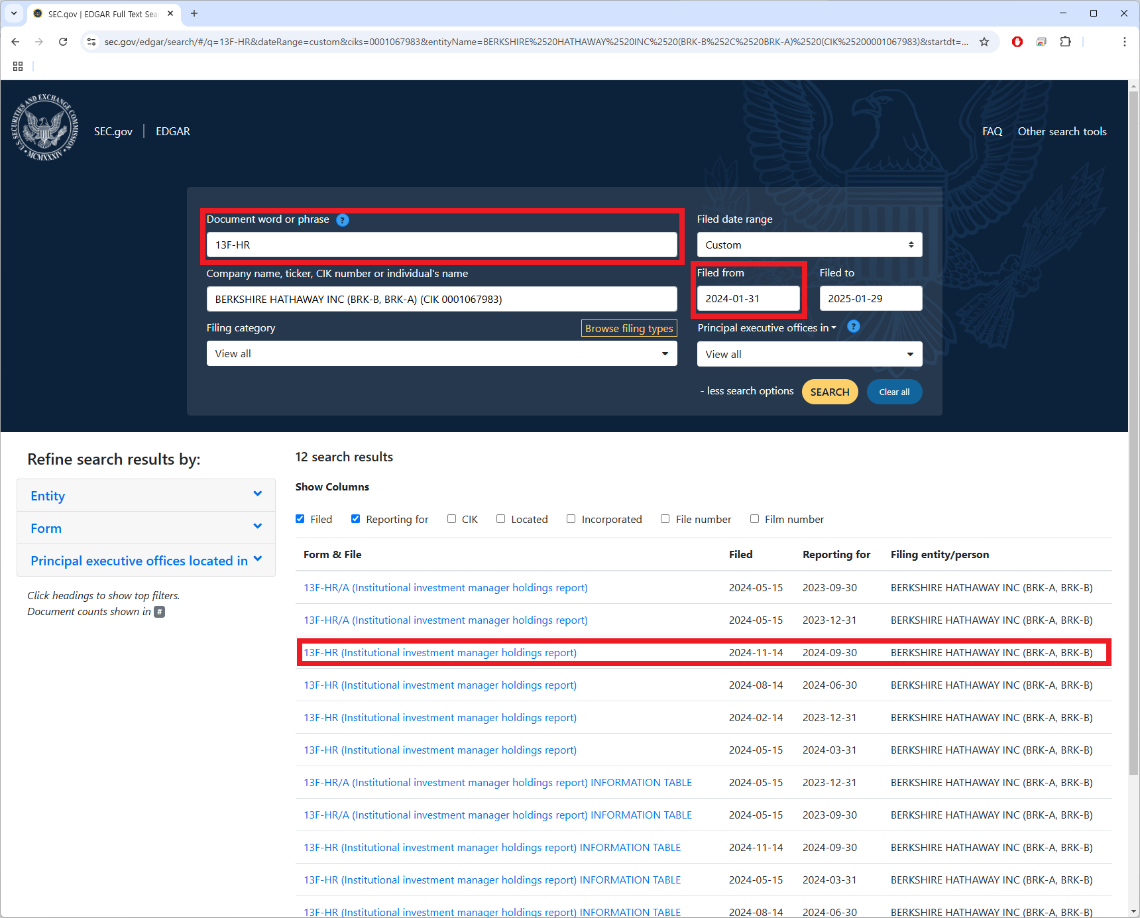Viewport: 1140px width, 918px height.
Task: Toggle the Filed column checkbox
Action: [x=300, y=519]
